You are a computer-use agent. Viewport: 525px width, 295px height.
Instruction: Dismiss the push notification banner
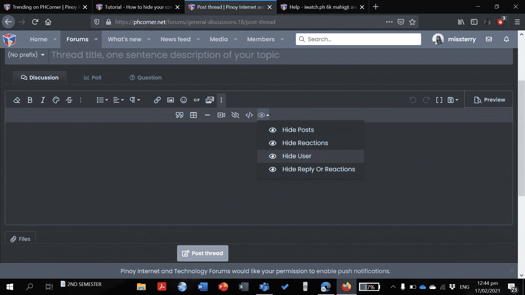pos(512,270)
